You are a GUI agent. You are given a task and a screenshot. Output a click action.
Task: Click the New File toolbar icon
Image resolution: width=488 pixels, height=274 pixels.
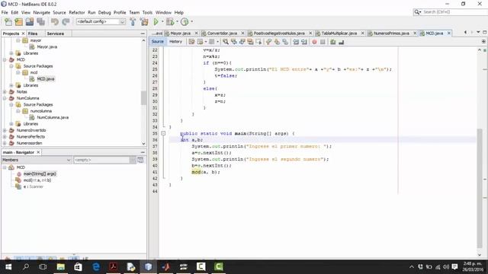(x=8, y=22)
